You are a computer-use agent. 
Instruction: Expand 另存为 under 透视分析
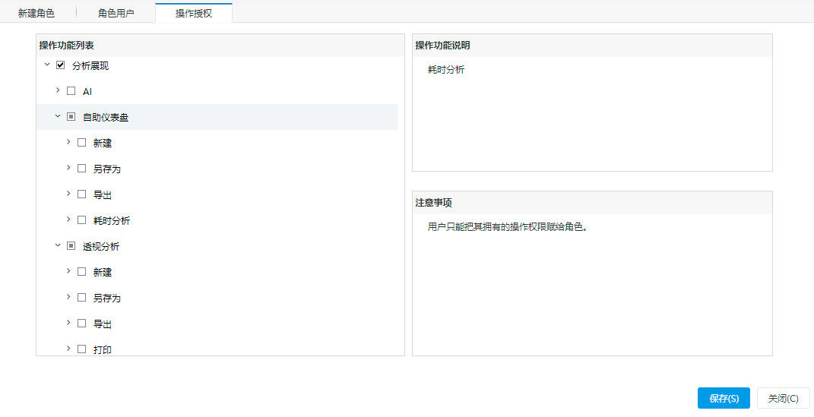tap(68, 297)
